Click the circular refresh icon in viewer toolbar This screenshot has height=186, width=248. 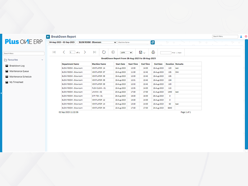104,52
